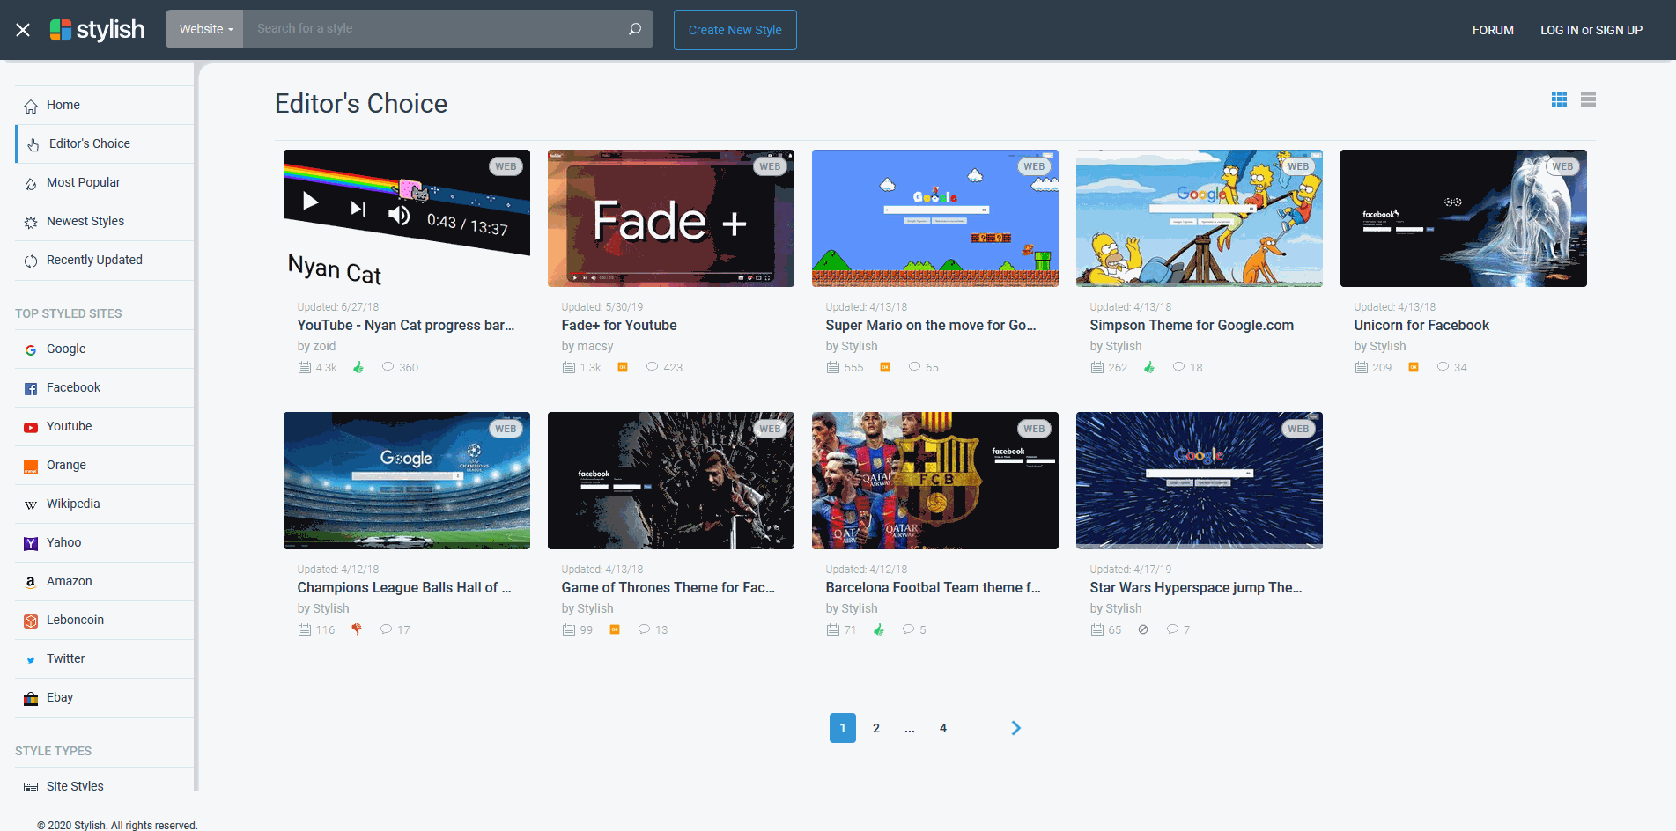Open the Nyan Cat style thumbnail
Viewport: 1676px width, 831px height.
point(406,218)
